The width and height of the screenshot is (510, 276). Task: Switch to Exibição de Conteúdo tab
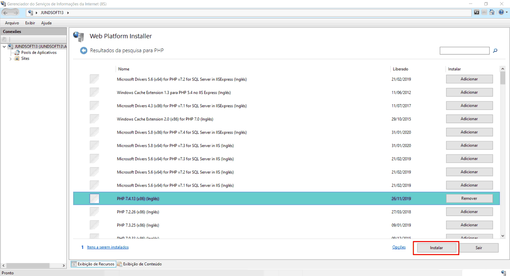(139, 264)
